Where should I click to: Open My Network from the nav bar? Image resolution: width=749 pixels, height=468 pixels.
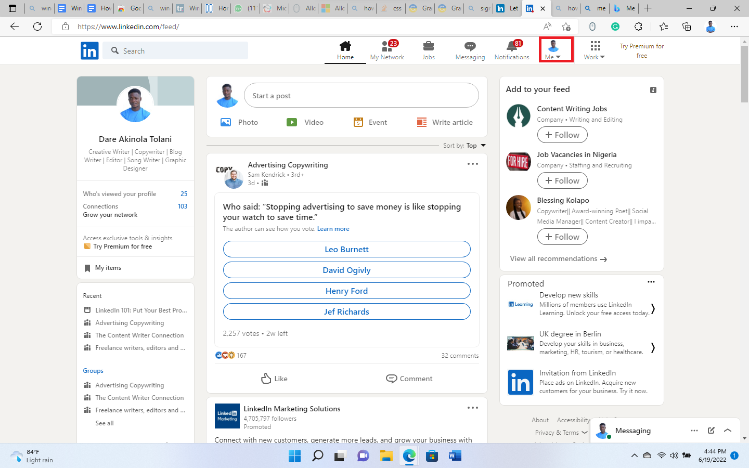pos(387,50)
